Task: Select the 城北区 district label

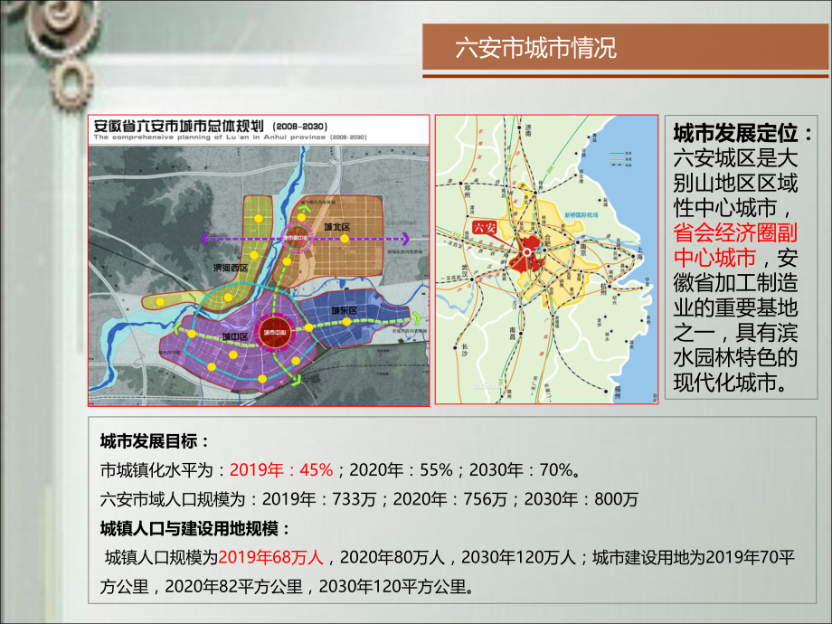Action: 336,225
